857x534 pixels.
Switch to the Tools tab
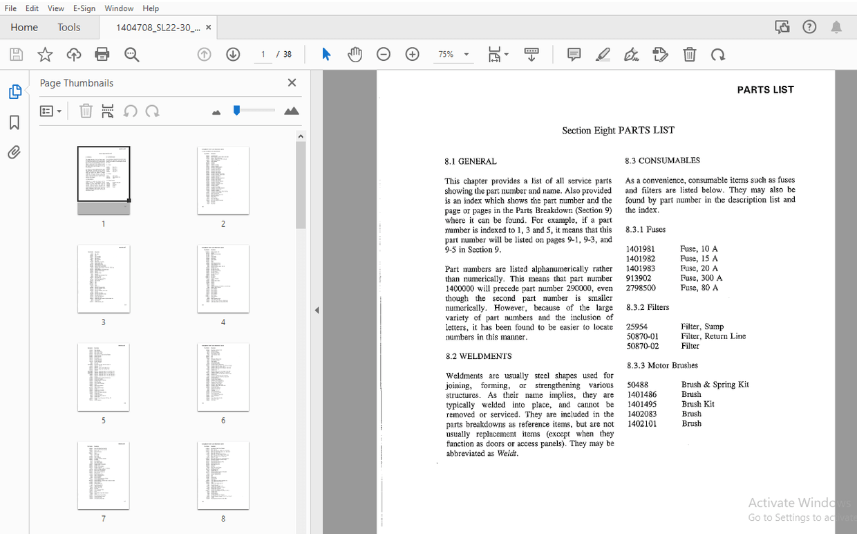pos(68,27)
